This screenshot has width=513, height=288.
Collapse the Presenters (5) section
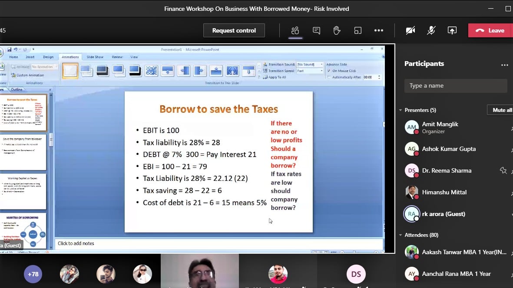(x=400, y=110)
